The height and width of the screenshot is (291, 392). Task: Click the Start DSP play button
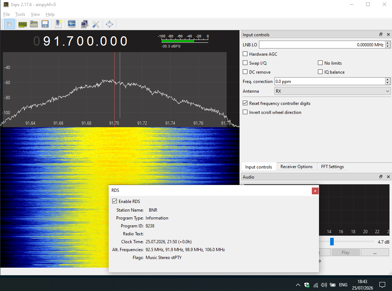point(9,24)
